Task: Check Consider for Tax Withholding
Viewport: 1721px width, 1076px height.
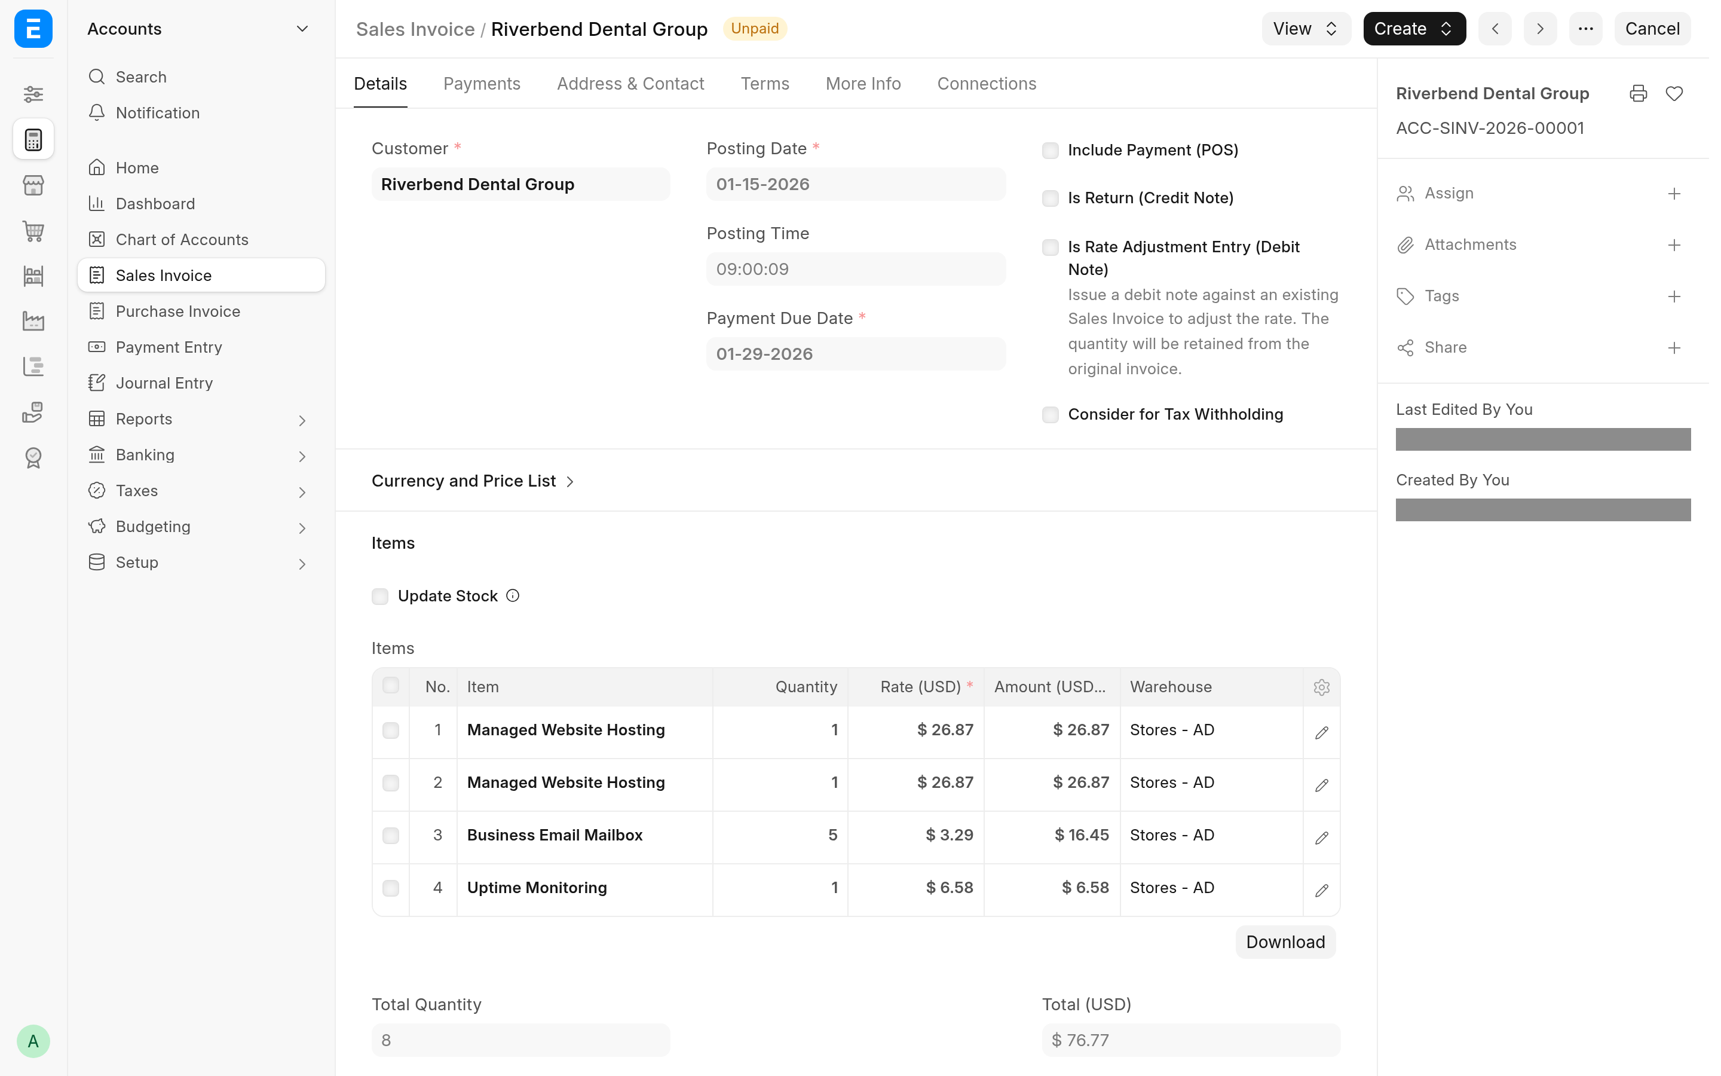Action: pos(1051,414)
